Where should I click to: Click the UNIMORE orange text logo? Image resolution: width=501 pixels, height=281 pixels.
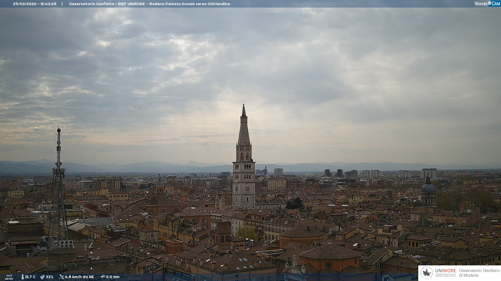click(445, 271)
